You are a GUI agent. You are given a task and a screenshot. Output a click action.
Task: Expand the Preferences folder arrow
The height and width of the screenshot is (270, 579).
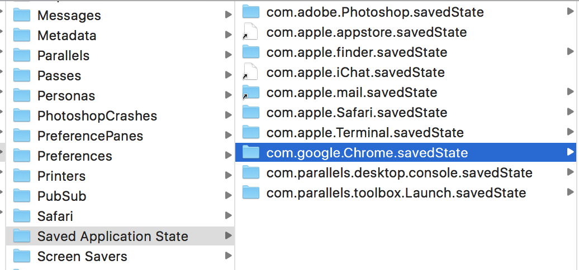[x=228, y=156]
